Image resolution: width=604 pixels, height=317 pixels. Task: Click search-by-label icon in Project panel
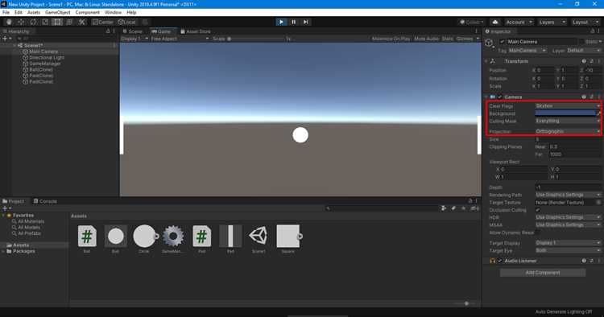[453, 208]
